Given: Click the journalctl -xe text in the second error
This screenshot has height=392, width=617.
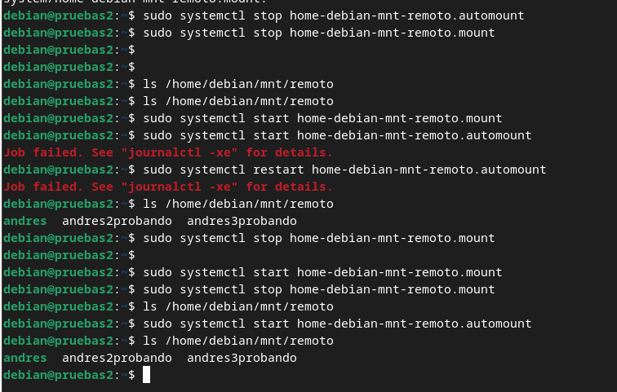Looking at the screenshot, I should pyautogui.click(x=180, y=187).
